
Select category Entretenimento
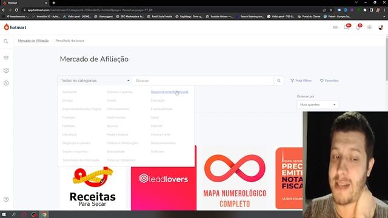[x=118, y=109]
